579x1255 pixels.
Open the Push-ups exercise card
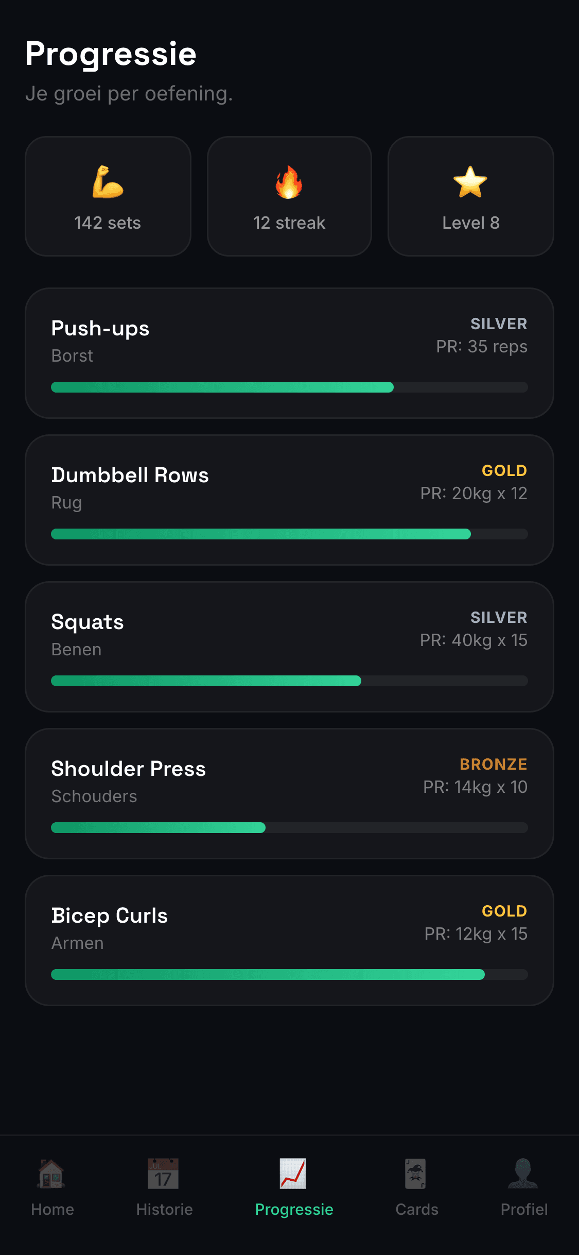coord(289,353)
